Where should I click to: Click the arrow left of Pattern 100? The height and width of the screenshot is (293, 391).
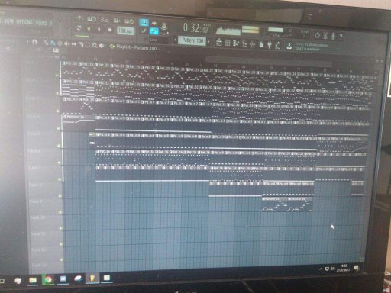pyautogui.click(x=175, y=40)
